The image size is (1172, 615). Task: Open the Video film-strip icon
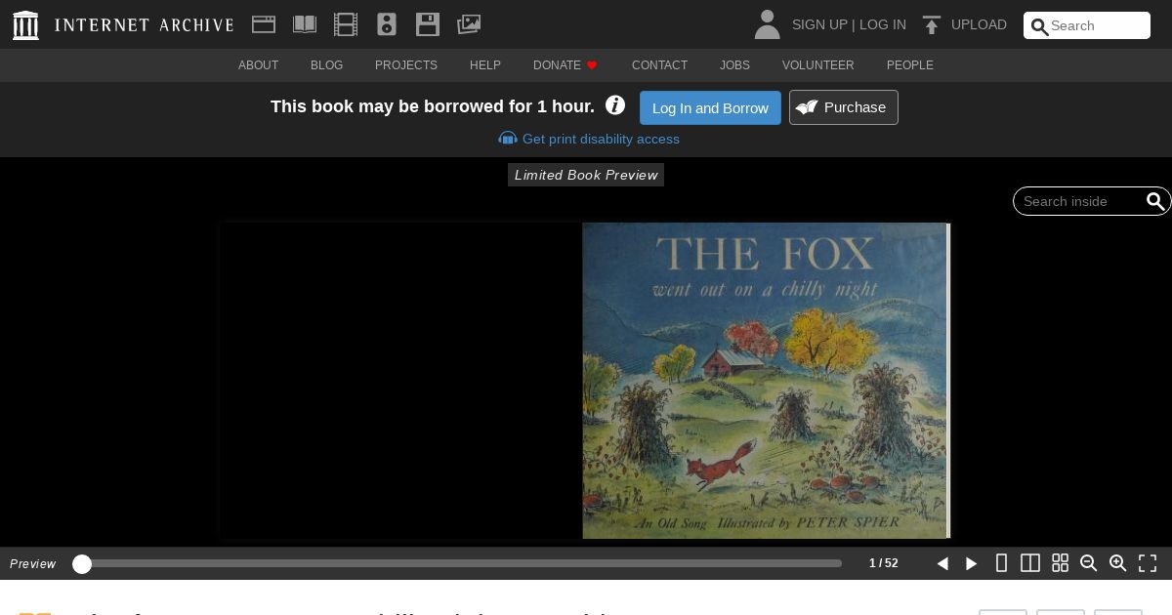[x=346, y=24]
